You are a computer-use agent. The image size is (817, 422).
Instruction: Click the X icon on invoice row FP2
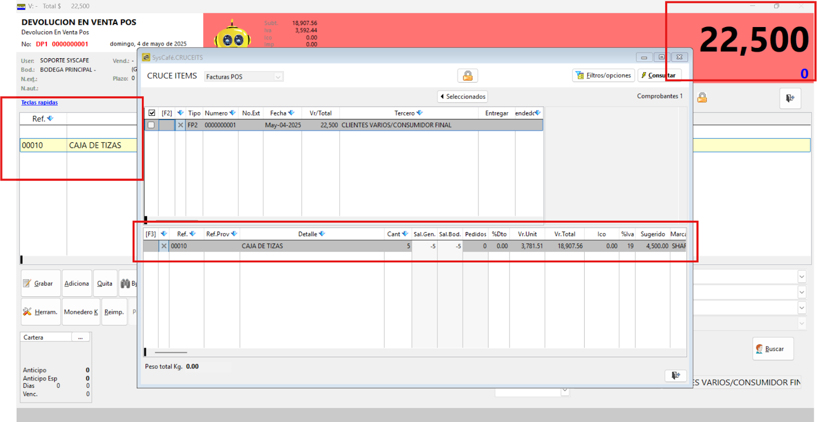(x=180, y=125)
